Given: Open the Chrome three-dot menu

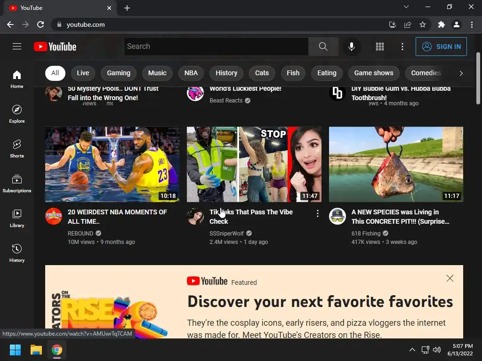Looking at the screenshot, I should coord(472,24).
